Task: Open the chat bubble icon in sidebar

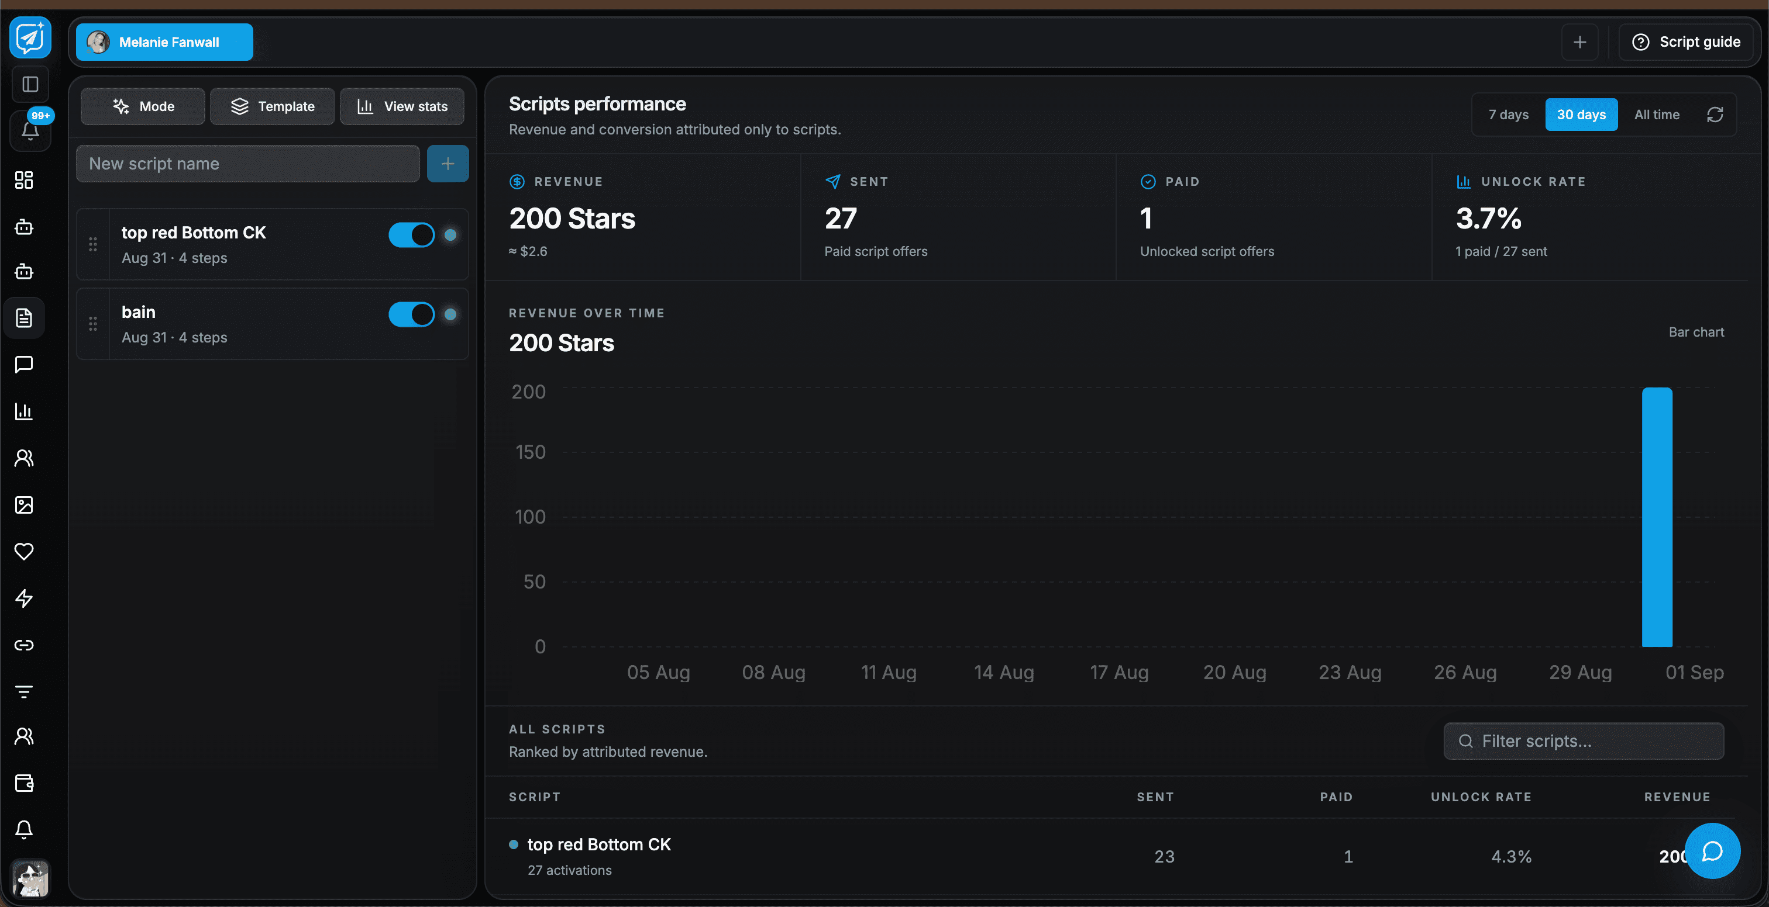Action: (x=24, y=364)
